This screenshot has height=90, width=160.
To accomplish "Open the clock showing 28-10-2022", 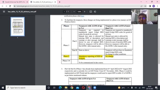I will pyautogui.click(x=149, y=88).
